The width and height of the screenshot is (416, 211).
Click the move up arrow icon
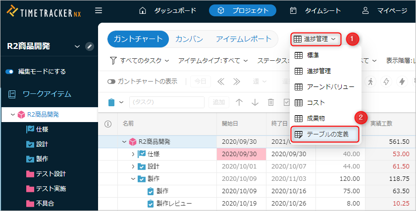(x=239, y=102)
